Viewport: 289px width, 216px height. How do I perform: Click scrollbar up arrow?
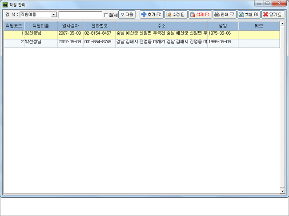[x=282, y=24]
